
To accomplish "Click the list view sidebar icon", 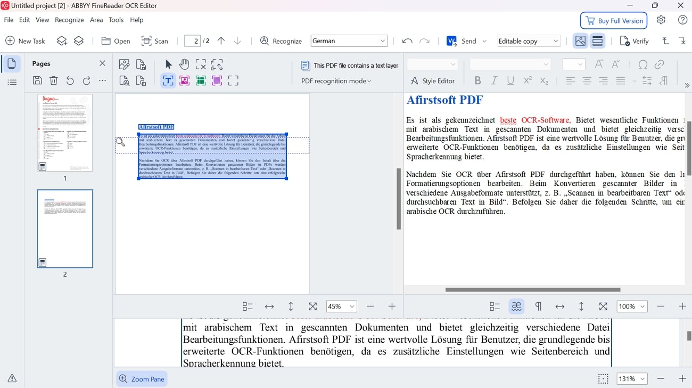I will click(x=12, y=82).
